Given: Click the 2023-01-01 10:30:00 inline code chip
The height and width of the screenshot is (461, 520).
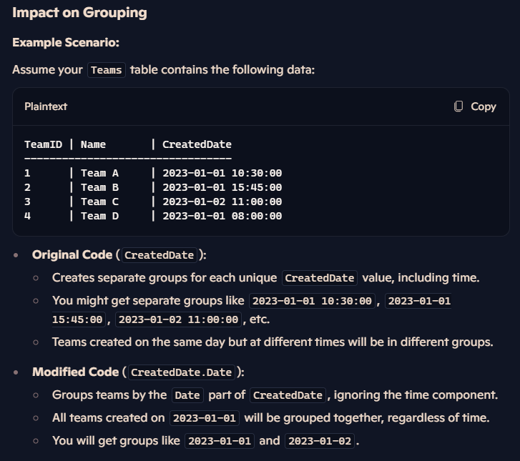Looking at the screenshot, I should click(312, 301).
